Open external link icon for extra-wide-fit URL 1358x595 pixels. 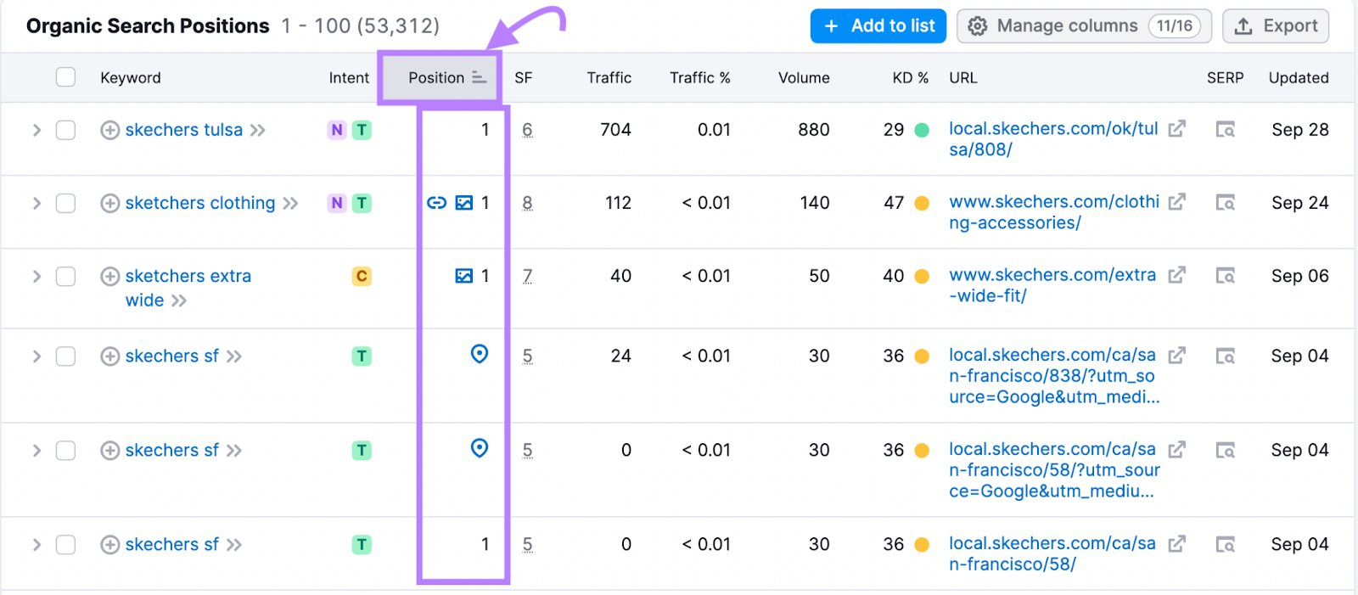pyautogui.click(x=1176, y=275)
